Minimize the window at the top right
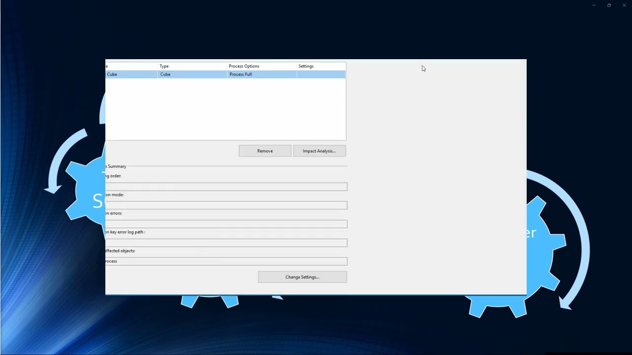Screen dimensions: 632x355 (594, 5)
